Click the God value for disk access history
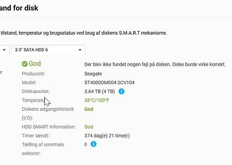Screen dimensions: 232x165 tap(89, 109)
